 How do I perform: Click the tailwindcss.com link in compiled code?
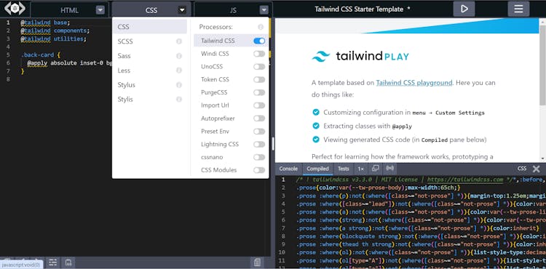point(465,180)
